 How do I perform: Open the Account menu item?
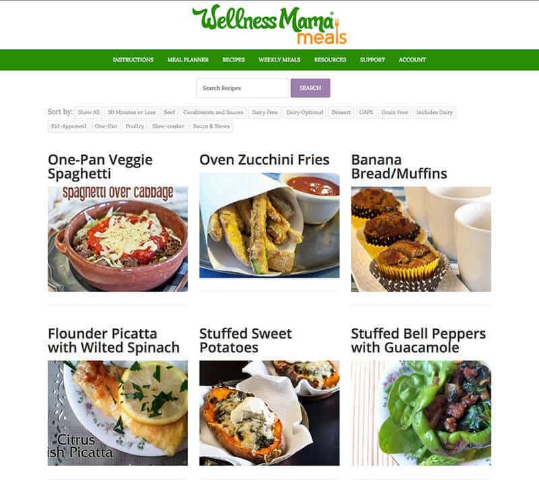point(412,60)
